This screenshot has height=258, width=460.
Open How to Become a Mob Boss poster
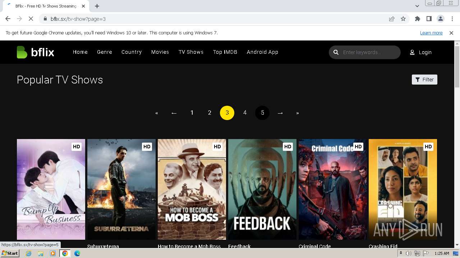(x=192, y=189)
